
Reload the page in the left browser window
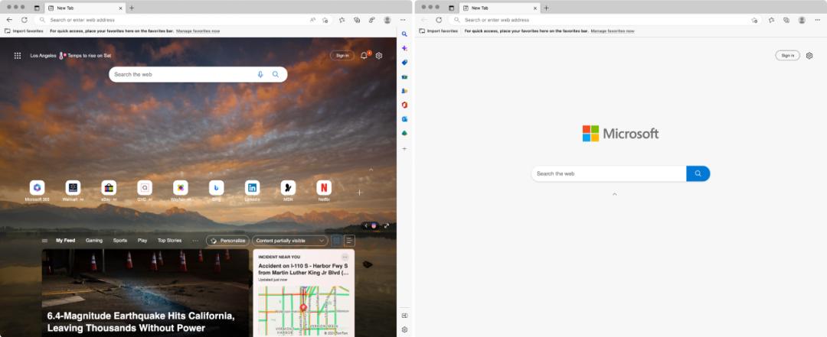[x=25, y=20]
